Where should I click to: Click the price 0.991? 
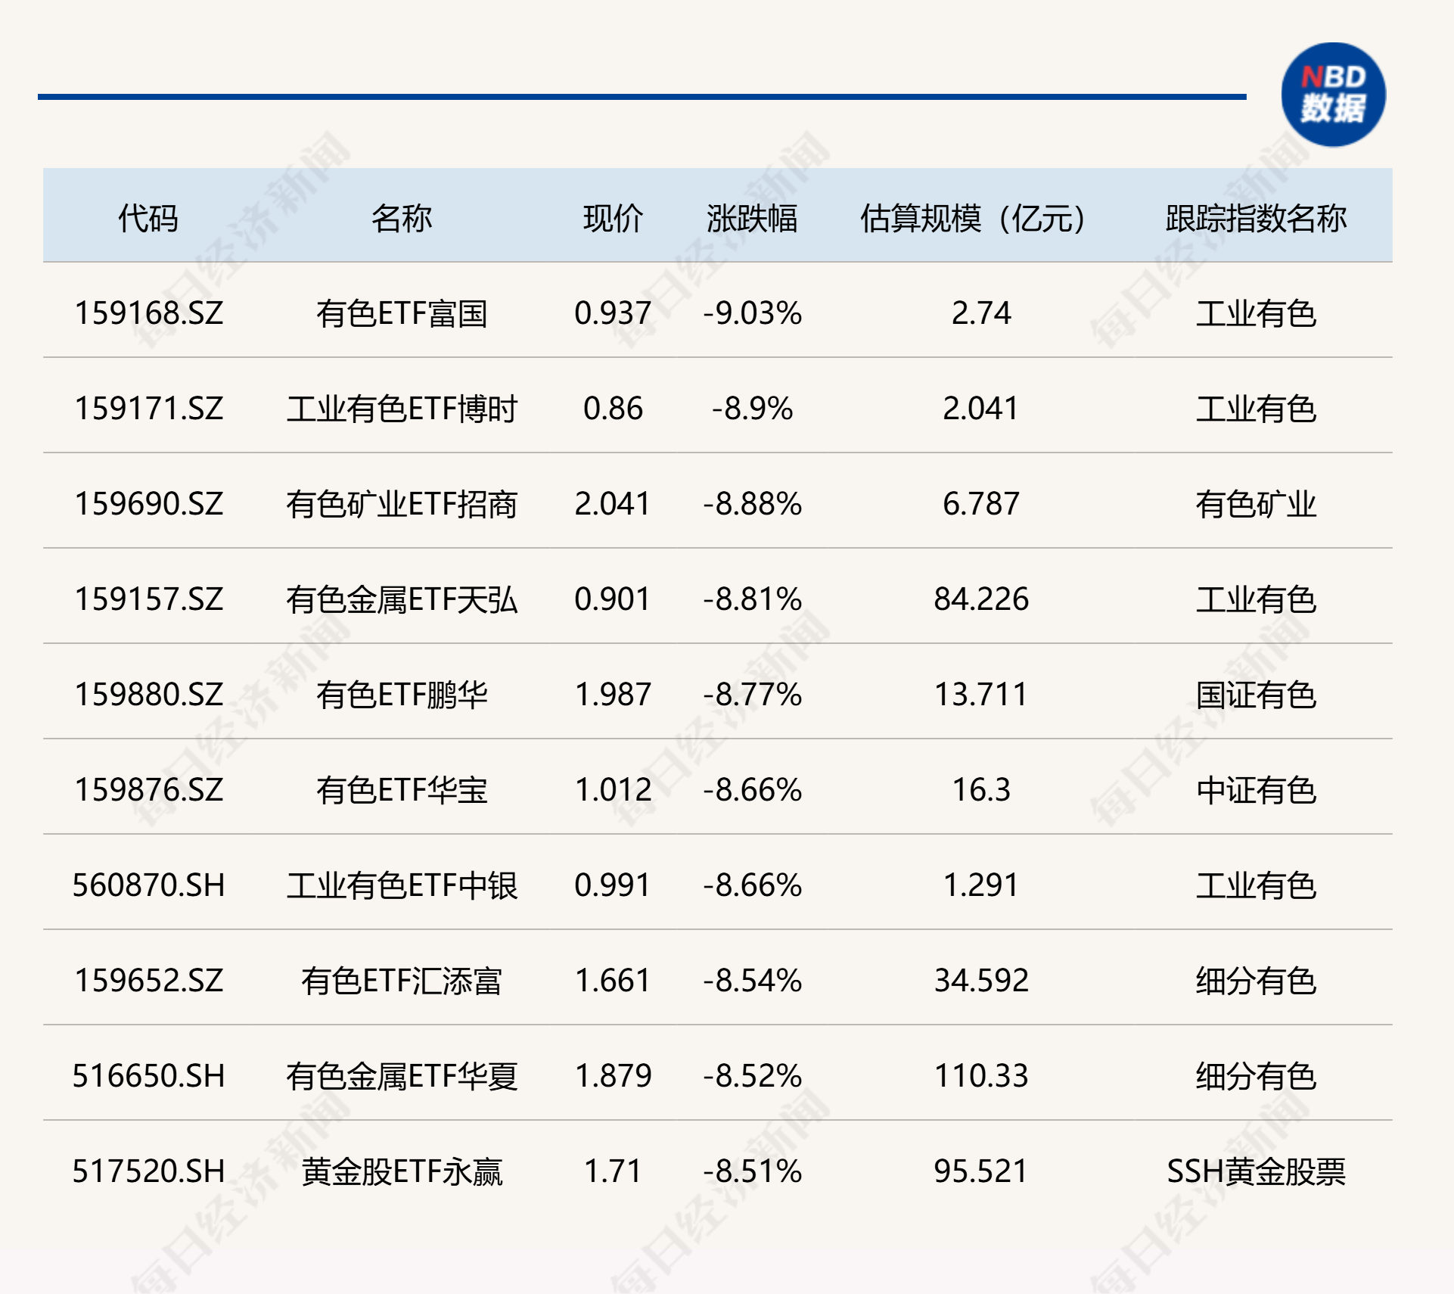pos(613,885)
